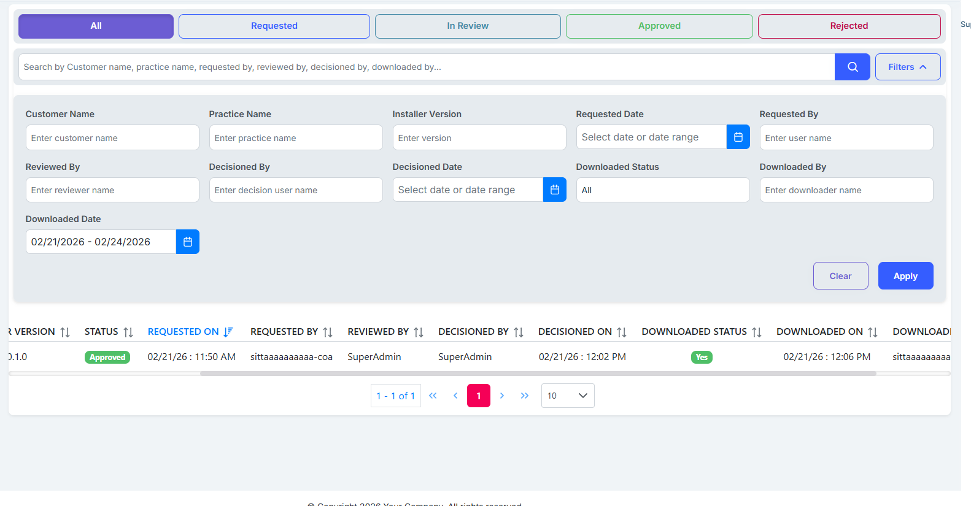971x506 pixels.
Task: Select the In Review tab
Action: tap(467, 26)
